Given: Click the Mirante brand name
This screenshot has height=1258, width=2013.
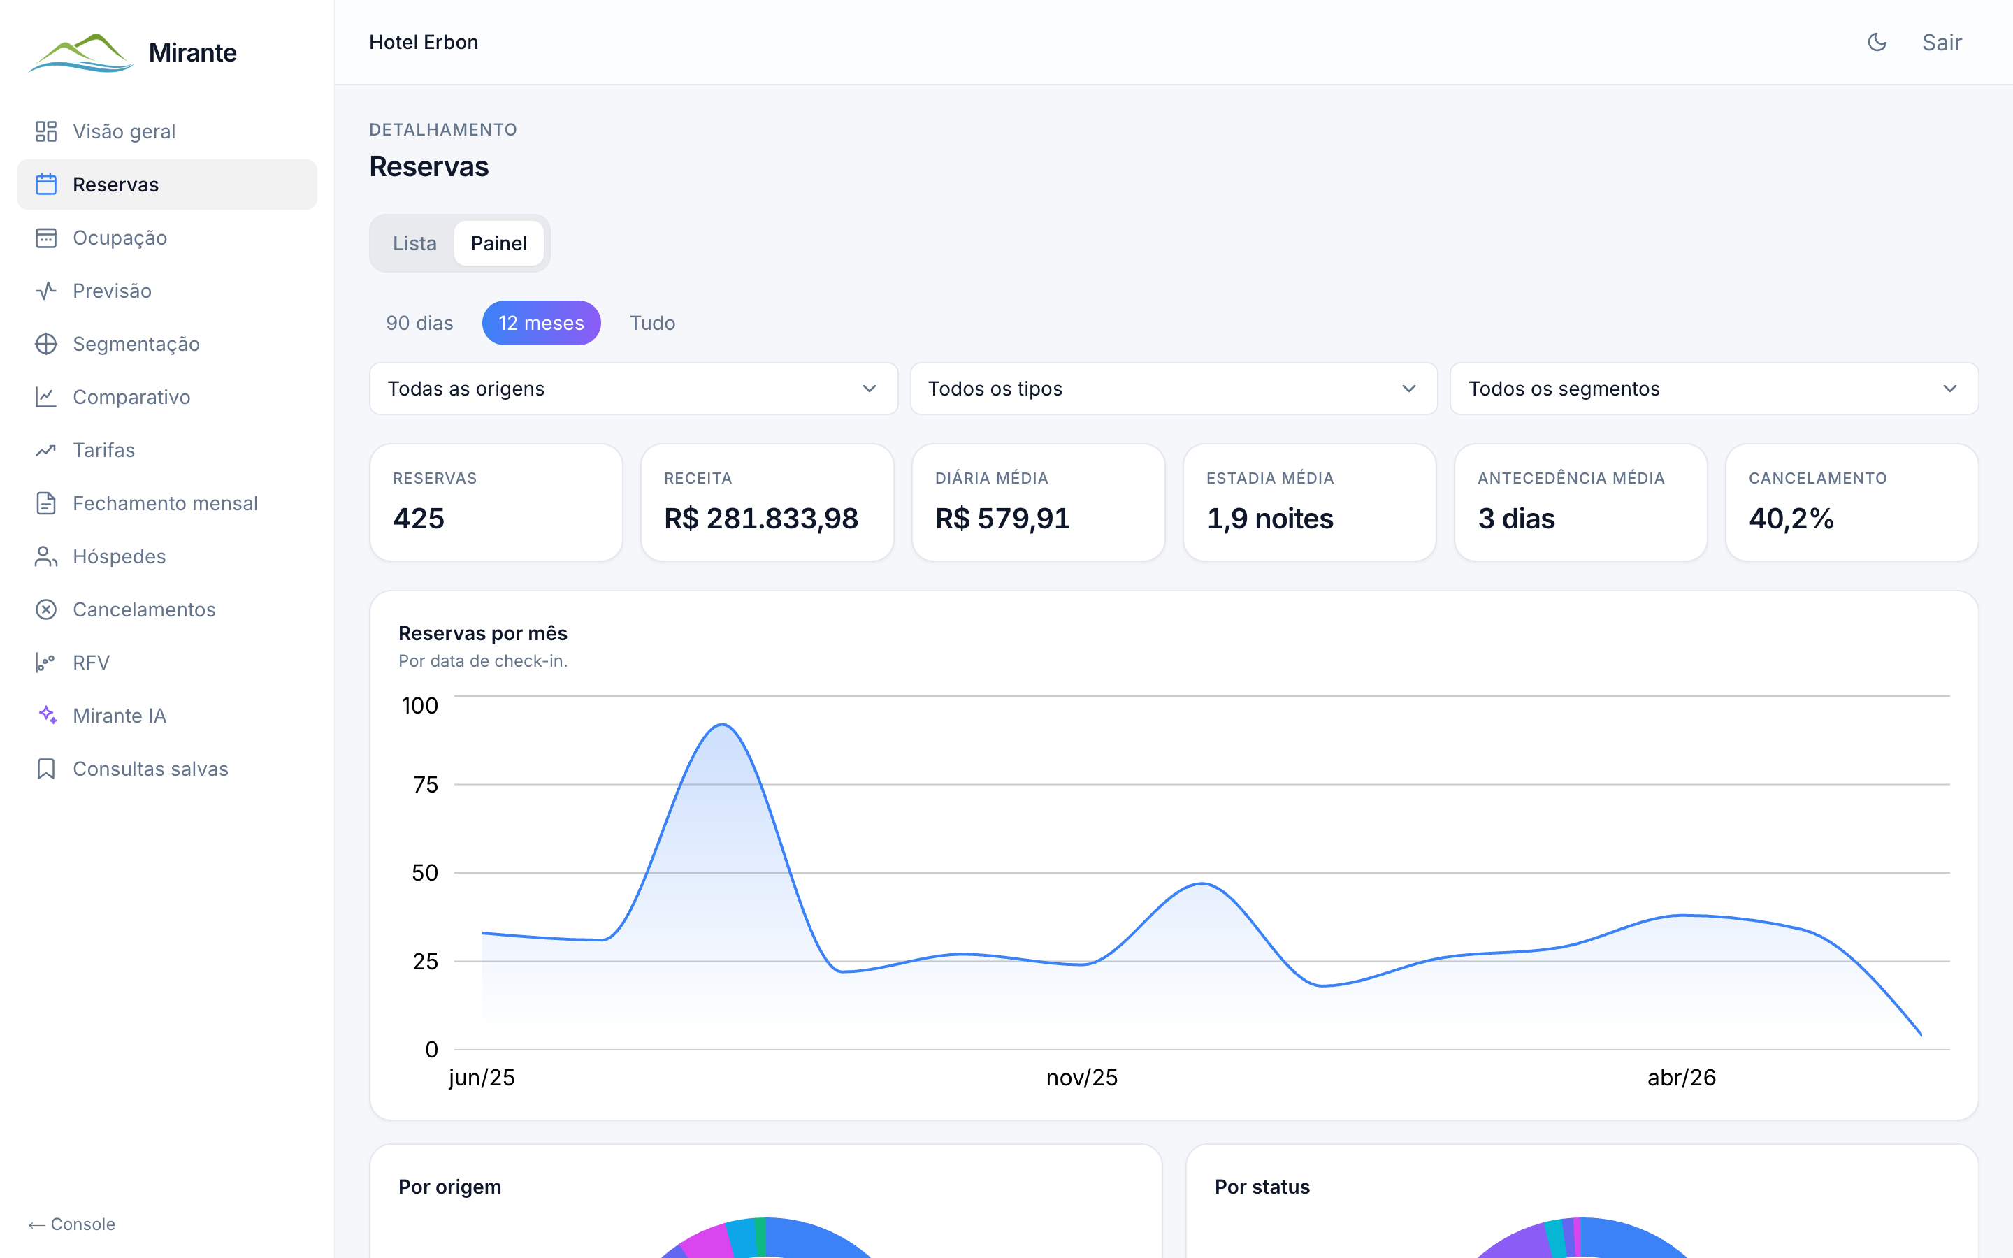Looking at the screenshot, I should [x=193, y=53].
